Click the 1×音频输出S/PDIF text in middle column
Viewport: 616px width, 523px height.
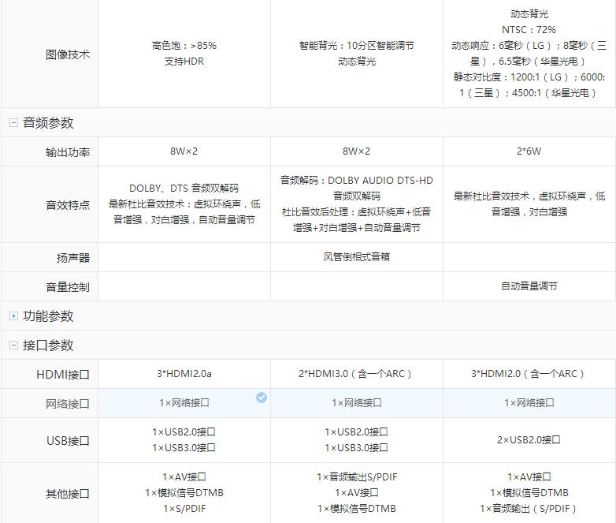(x=357, y=477)
